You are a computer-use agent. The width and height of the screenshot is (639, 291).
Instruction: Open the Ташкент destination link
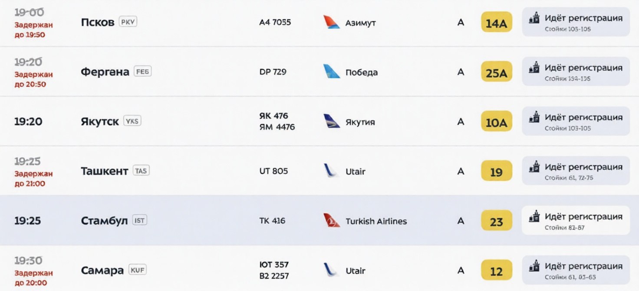tap(104, 171)
